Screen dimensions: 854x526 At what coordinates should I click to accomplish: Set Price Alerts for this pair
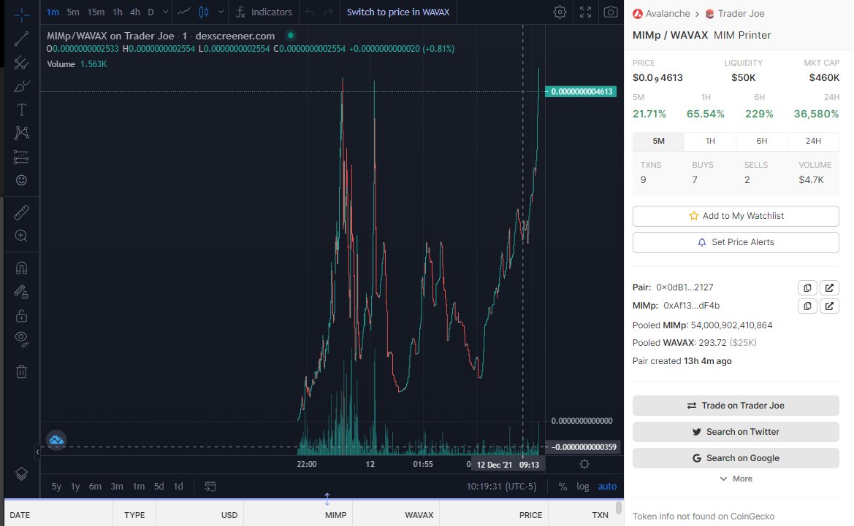736,242
